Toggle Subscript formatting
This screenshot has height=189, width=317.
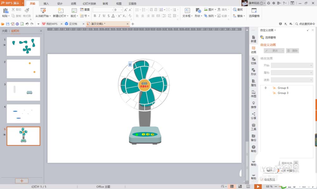pos(124,16)
